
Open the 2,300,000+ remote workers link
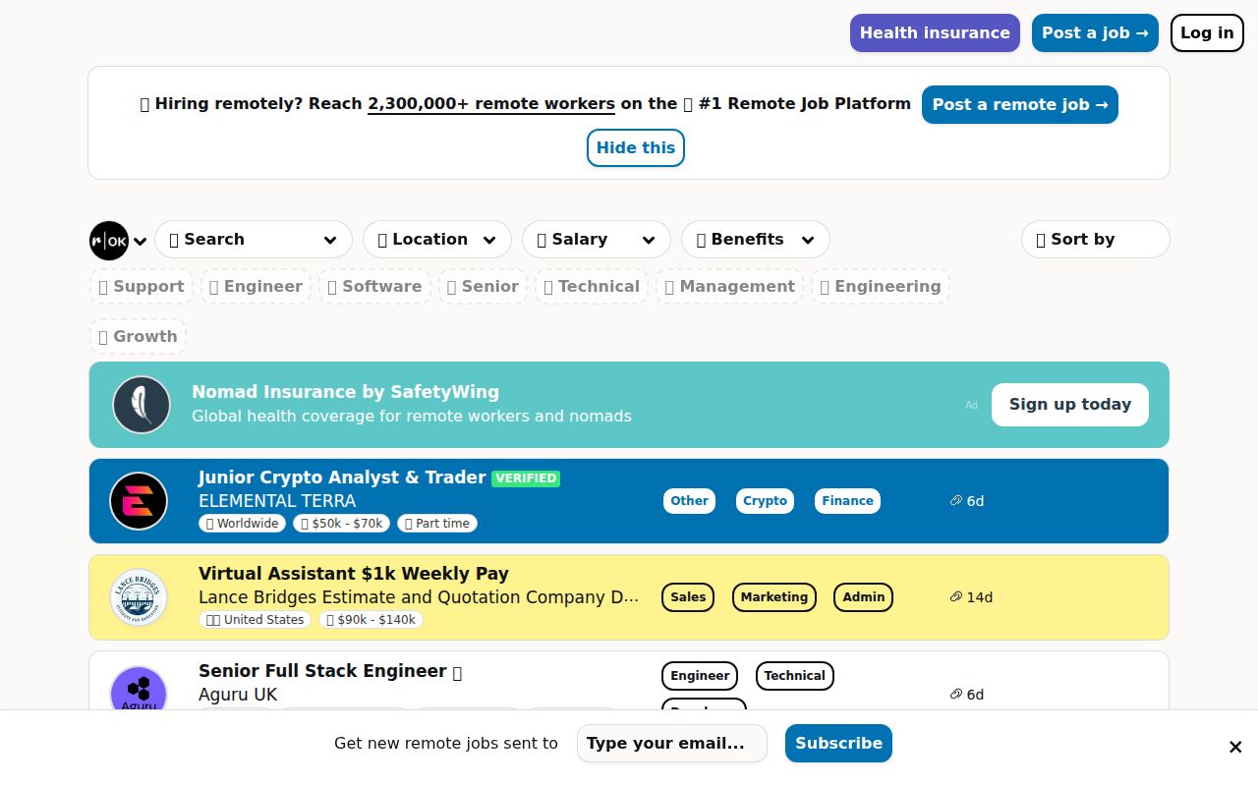[x=490, y=103]
